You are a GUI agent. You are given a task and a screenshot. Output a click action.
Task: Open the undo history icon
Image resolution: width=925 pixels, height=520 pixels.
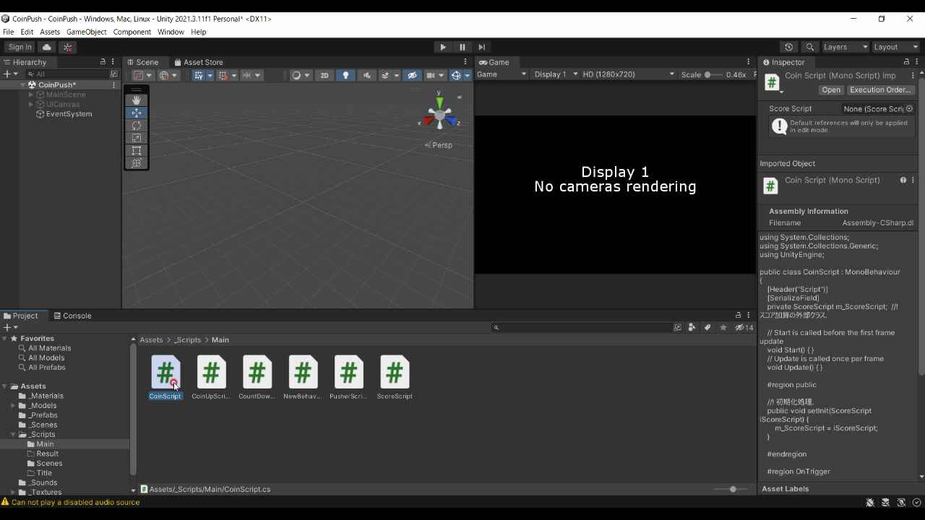(789, 47)
